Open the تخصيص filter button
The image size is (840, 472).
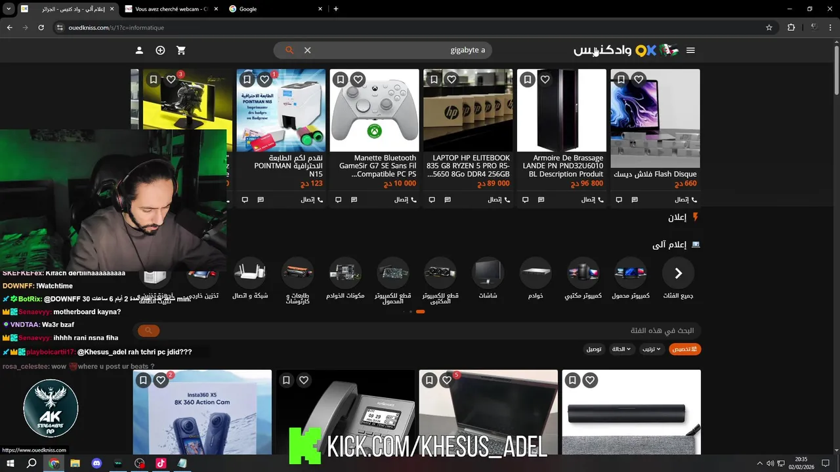[684, 349]
